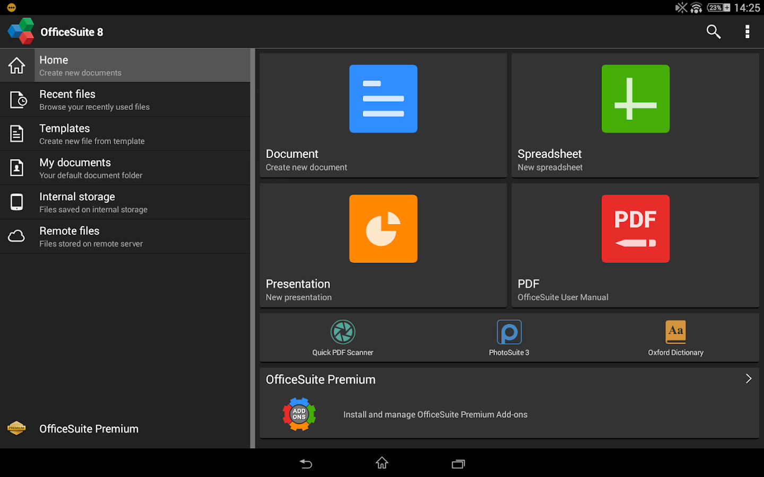Screen dimensions: 764x477
Task: Create a new Document with the blue icon
Action: pos(383,99)
